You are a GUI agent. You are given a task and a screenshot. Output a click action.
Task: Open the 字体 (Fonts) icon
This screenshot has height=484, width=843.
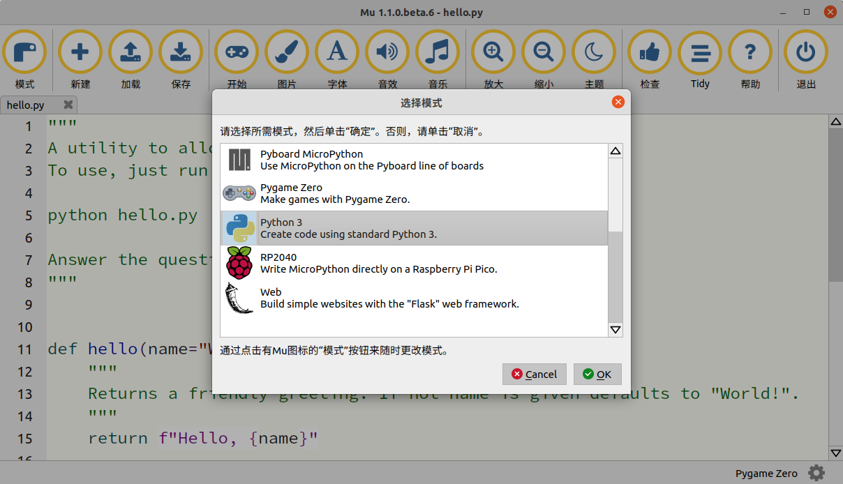337,52
